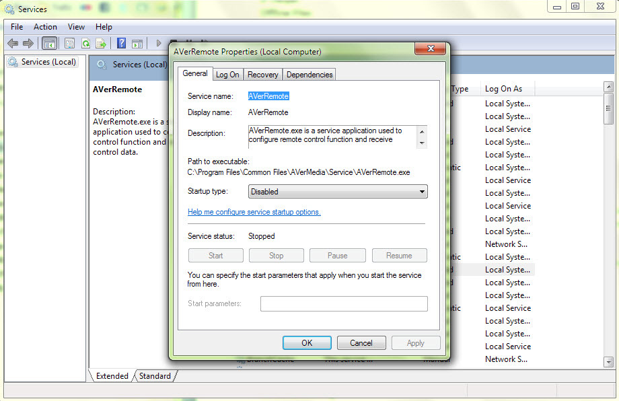The width and height of the screenshot is (619, 401).
Task: Click the Forward arrow in Services toolbar
Action: pyautogui.click(x=28, y=43)
